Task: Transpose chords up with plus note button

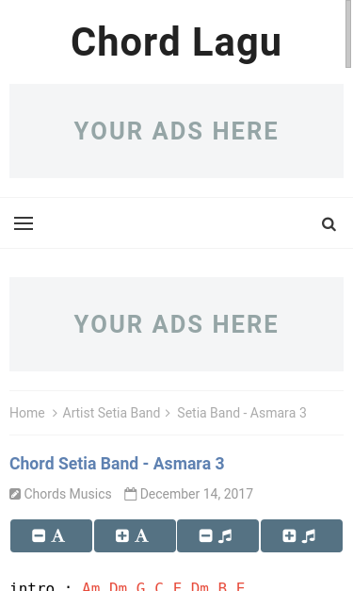Action: click(x=302, y=535)
